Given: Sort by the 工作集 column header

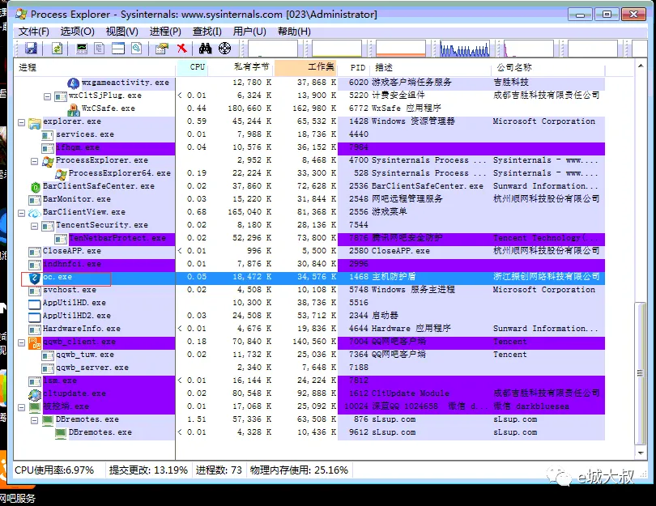Looking at the screenshot, I should coord(305,67).
